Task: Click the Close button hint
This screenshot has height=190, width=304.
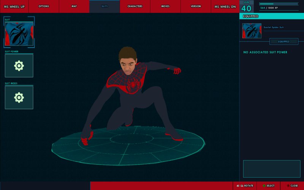Action: click(x=292, y=186)
